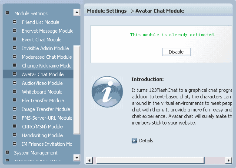Click the minus icon beside Encrypt Message Module

pyautogui.click(x=15, y=30)
